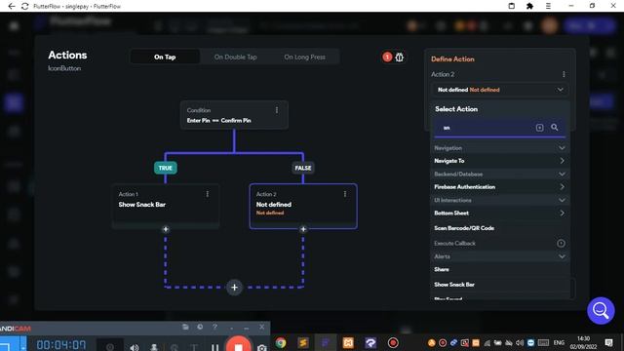
Task: Select the Action 1 Show Snack Bar node
Action: (x=166, y=206)
